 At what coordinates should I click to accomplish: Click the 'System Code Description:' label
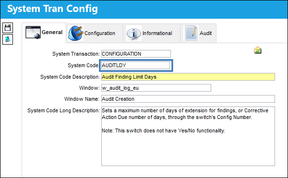tap(70, 77)
